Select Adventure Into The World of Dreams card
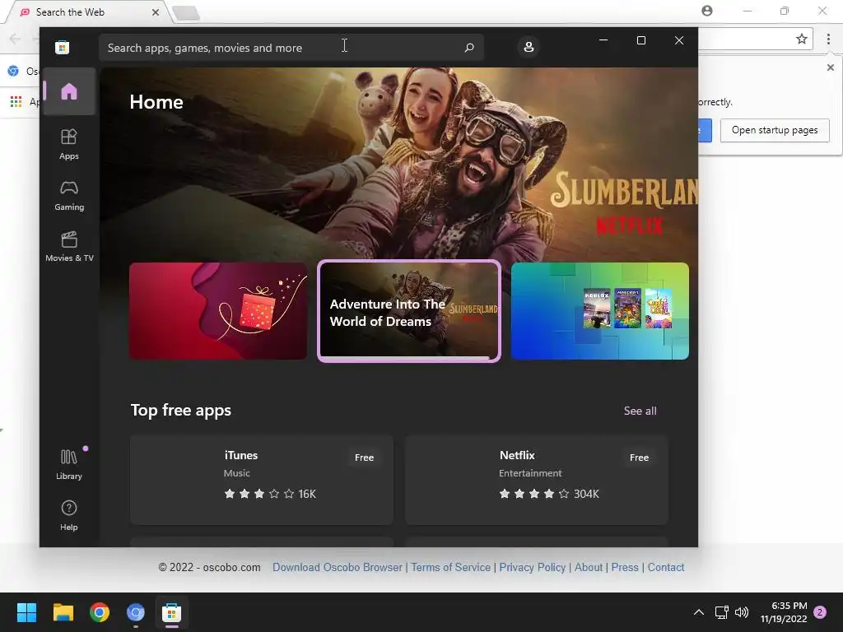The height and width of the screenshot is (632, 843). coord(409,310)
